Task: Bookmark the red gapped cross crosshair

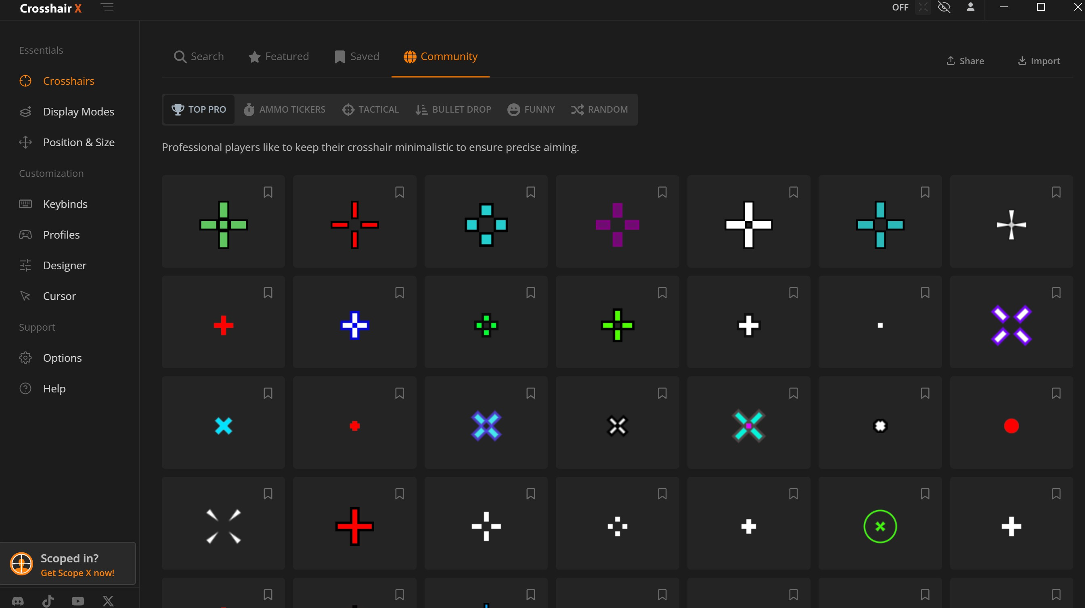Action: (x=399, y=192)
